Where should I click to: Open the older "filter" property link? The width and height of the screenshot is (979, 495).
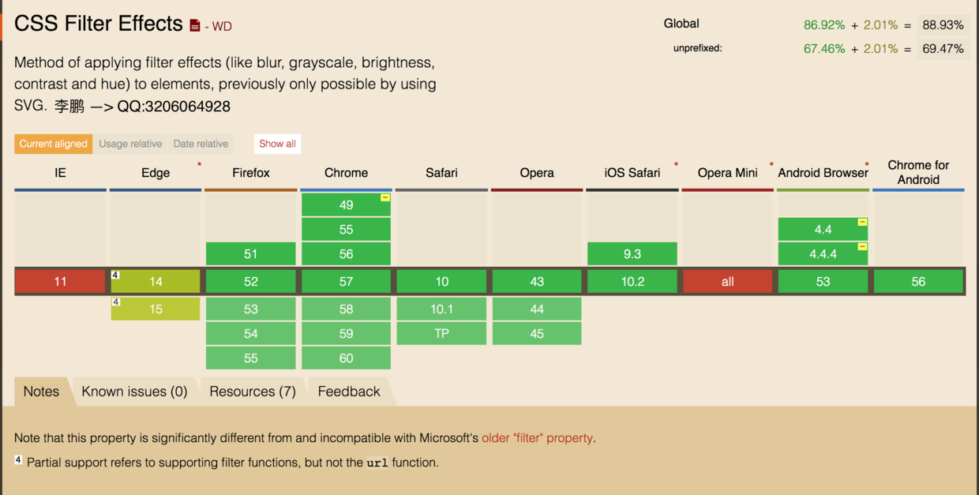(x=537, y=438)
